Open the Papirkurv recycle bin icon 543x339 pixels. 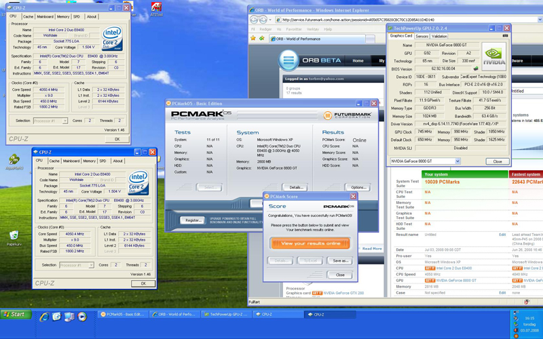14,238
